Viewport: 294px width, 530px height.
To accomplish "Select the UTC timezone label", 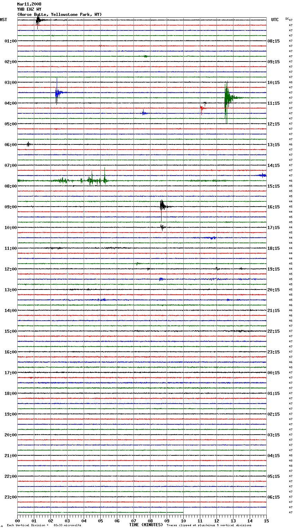I will [x=275, y=20].
